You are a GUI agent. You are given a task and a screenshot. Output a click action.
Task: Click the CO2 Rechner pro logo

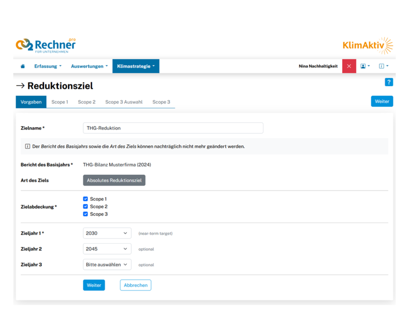46,46
